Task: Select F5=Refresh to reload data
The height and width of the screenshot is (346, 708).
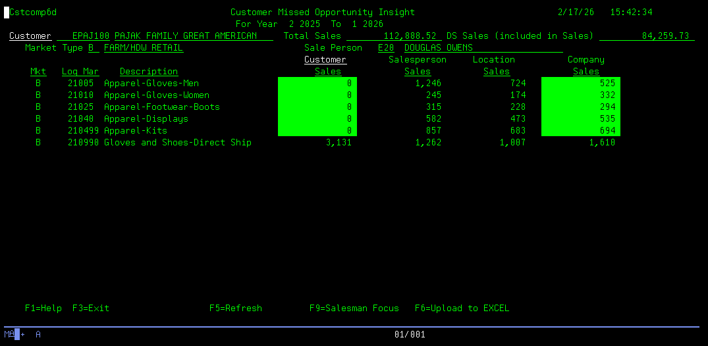Action: tap(235, 308)
